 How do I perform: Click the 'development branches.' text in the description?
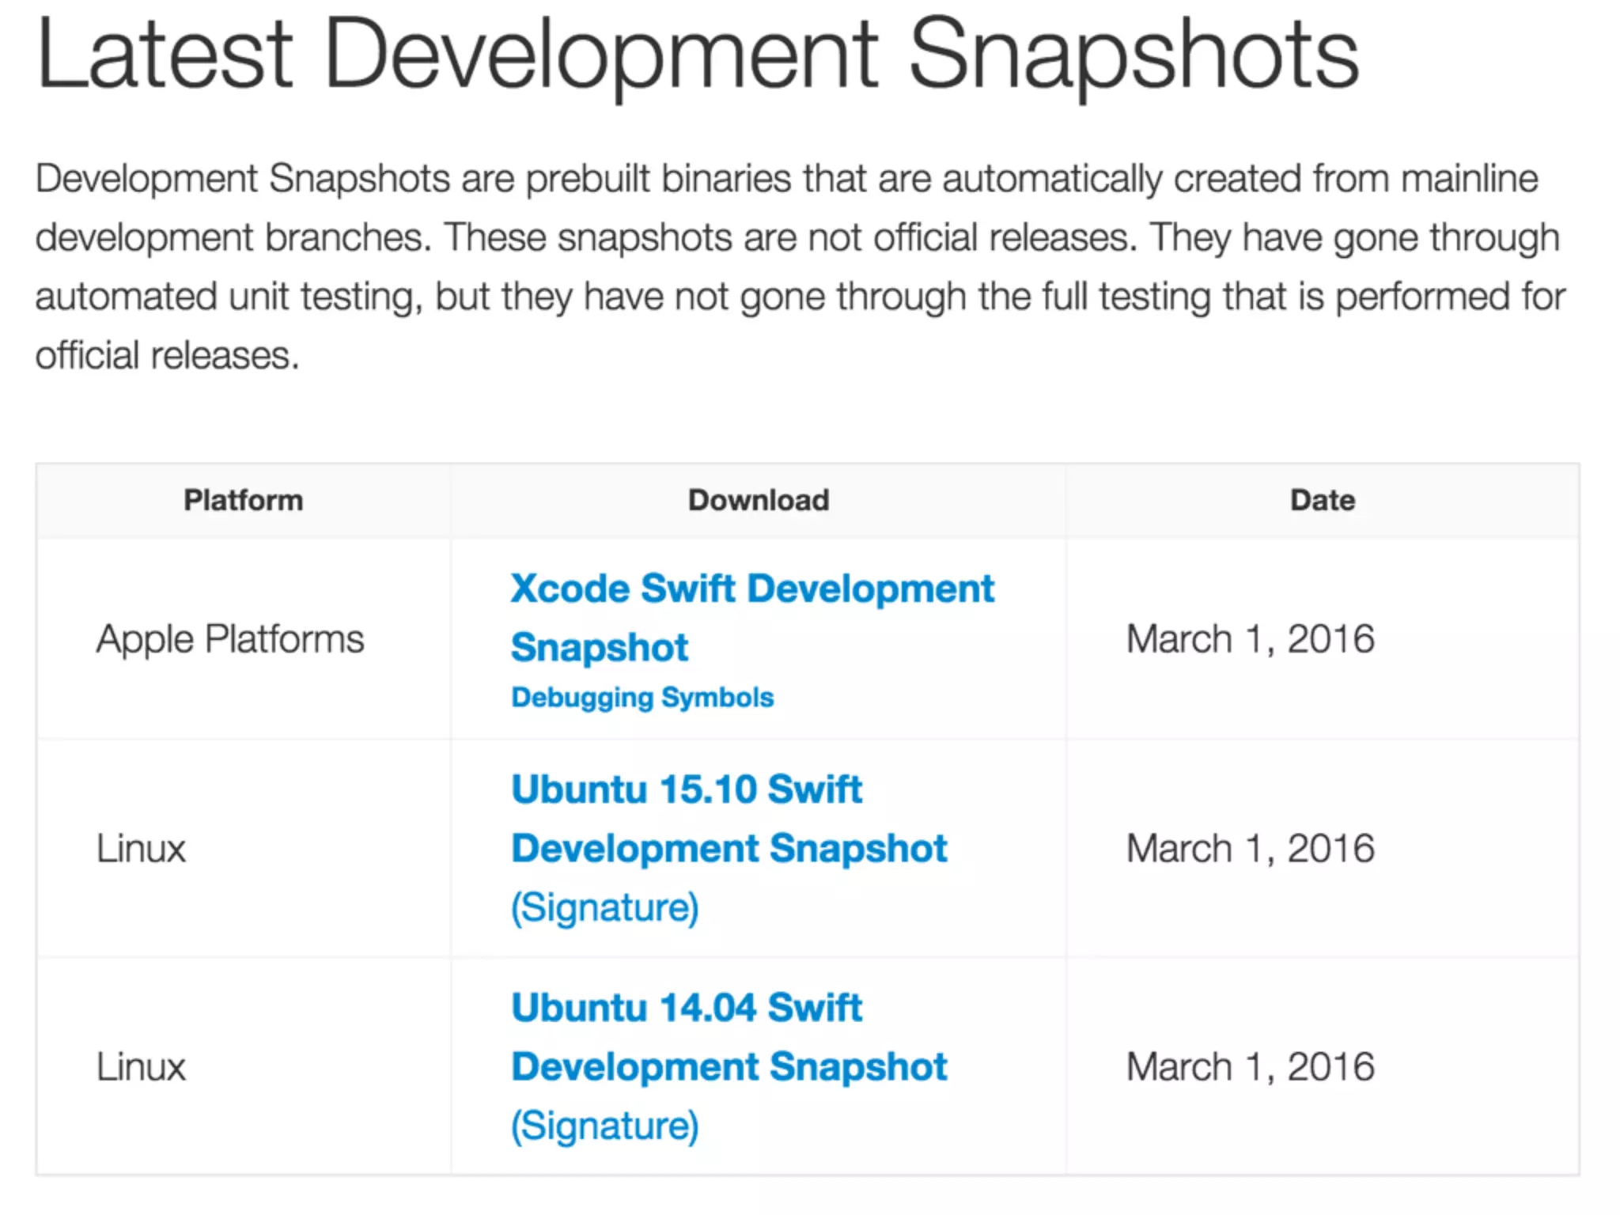point(233,238)
